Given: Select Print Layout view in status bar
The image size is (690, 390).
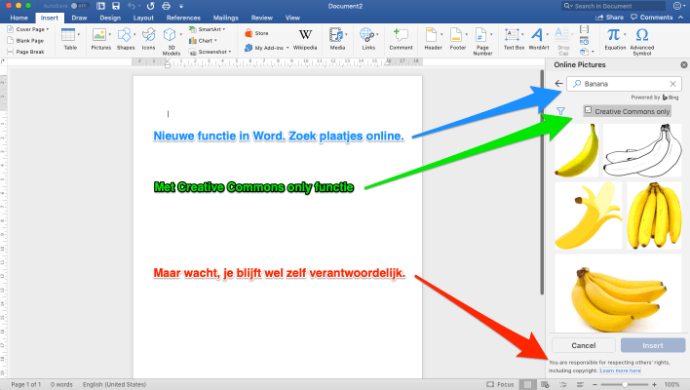Looking at the screenshot, I should [x=527, y=384].
